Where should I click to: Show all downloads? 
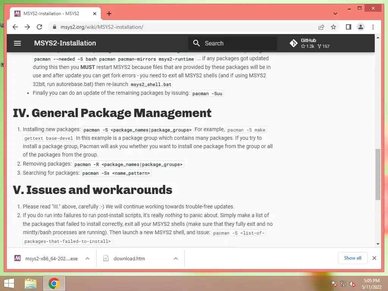[x=353, y=258]
